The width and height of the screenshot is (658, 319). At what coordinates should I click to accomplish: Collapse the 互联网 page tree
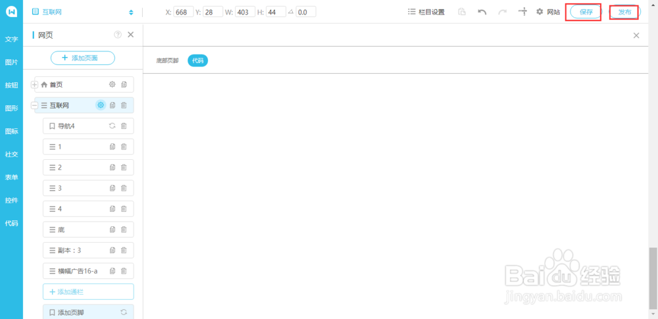coord(34,106)
